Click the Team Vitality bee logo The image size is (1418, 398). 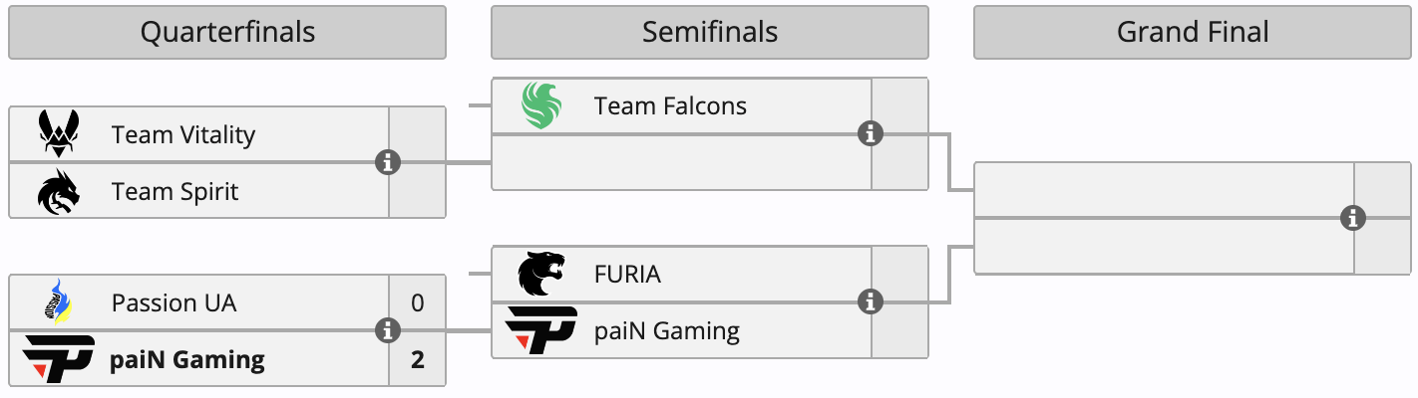(59, 134)
